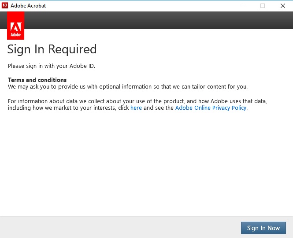Click the 'Adobe Acrobat' window title text
This screenshot has height=238, width=293.
point(28,6)
